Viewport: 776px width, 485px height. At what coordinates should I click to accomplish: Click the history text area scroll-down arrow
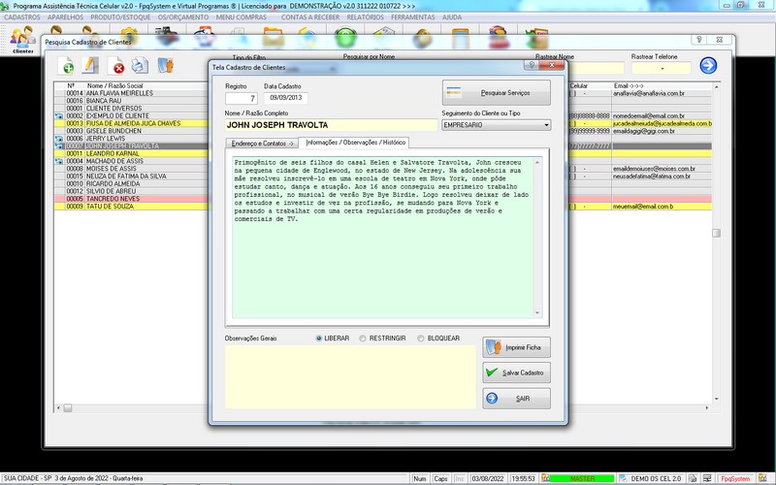click(537, 312)
